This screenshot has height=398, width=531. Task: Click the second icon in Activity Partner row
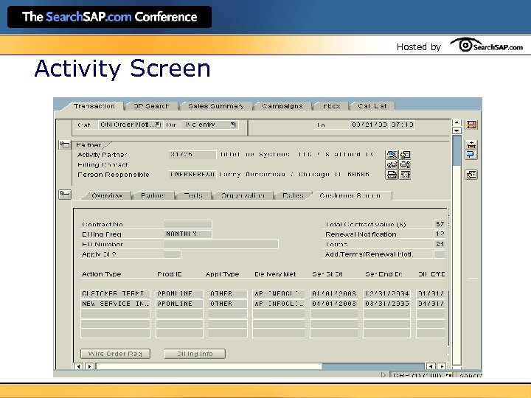pos(405,155)
